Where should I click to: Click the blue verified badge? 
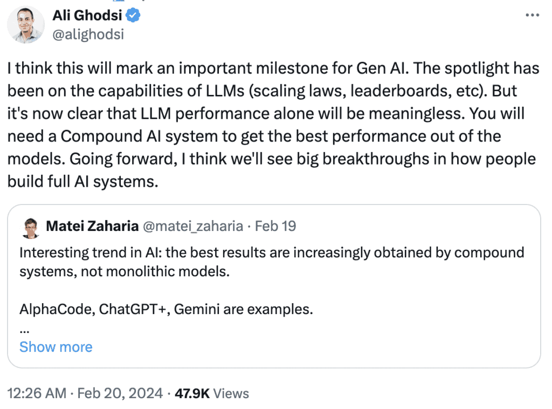point(134,16)
